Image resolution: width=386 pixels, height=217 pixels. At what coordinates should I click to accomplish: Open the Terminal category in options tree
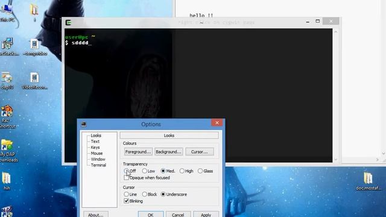[98, 165]
